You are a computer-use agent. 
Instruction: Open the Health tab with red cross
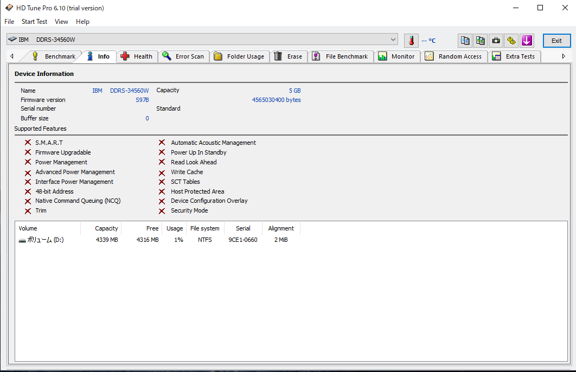[137, 56]
